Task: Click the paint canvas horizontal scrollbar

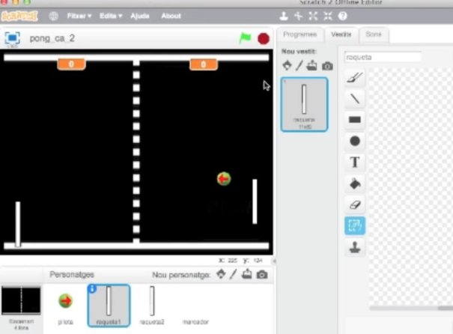Action: (411, 309)
